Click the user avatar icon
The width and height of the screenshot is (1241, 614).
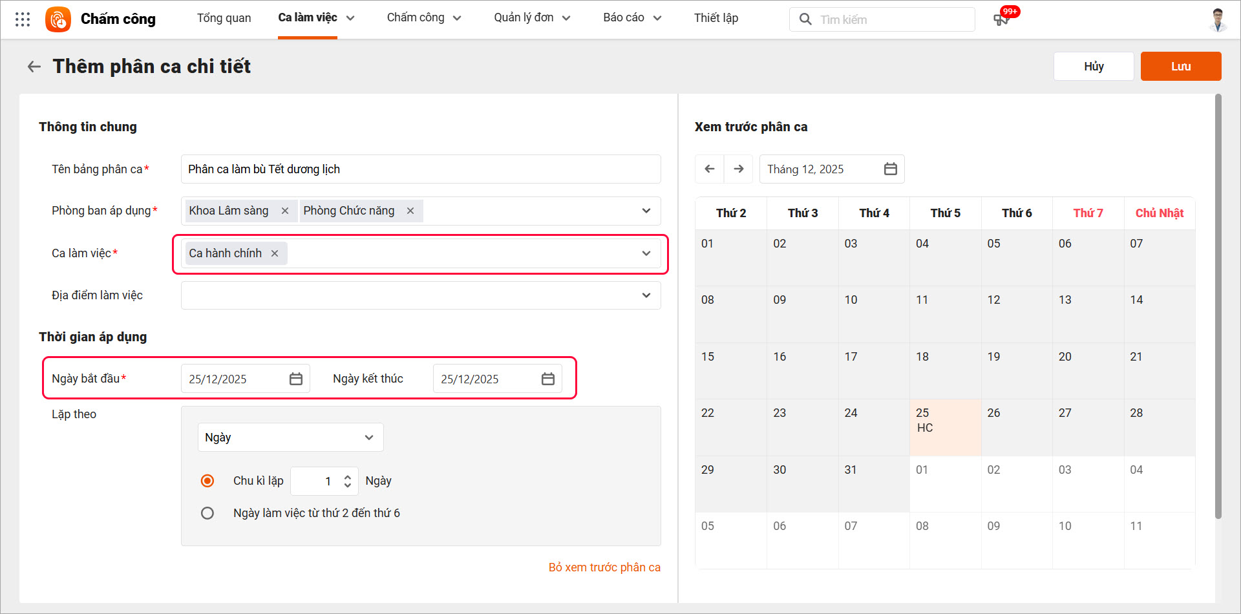click(1218, 19)
